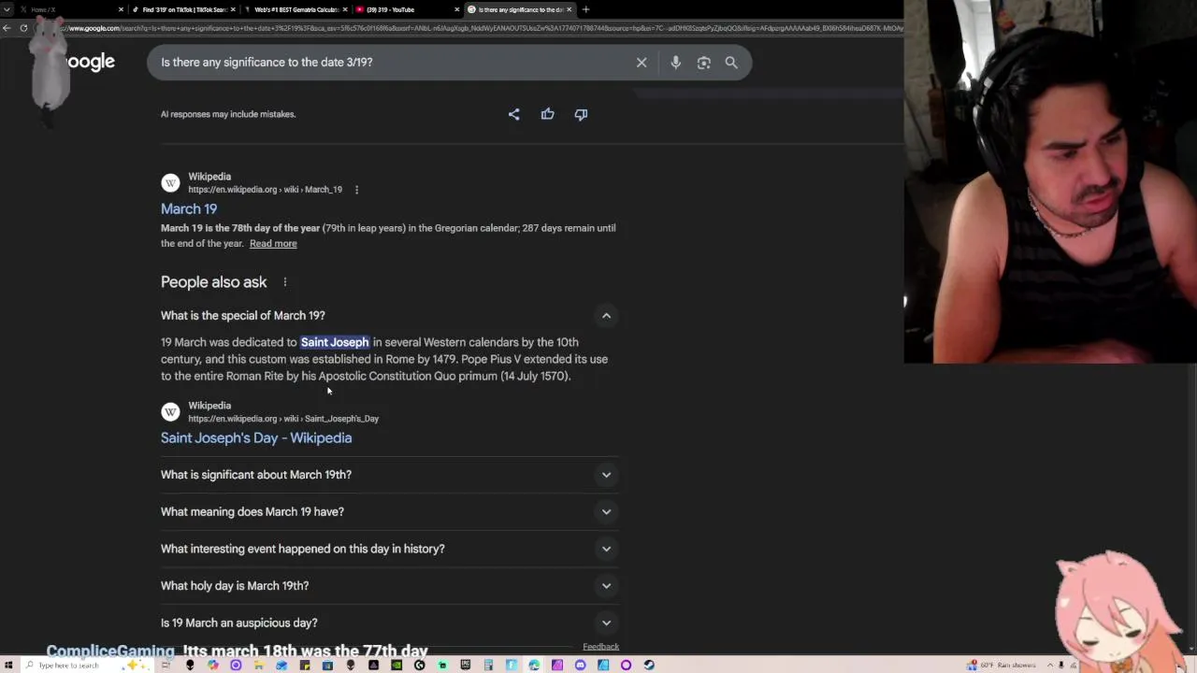Viewport: 1197px width, 673px height.
Task: Open File Explorer from the taskbar
Action: point(259,666)
